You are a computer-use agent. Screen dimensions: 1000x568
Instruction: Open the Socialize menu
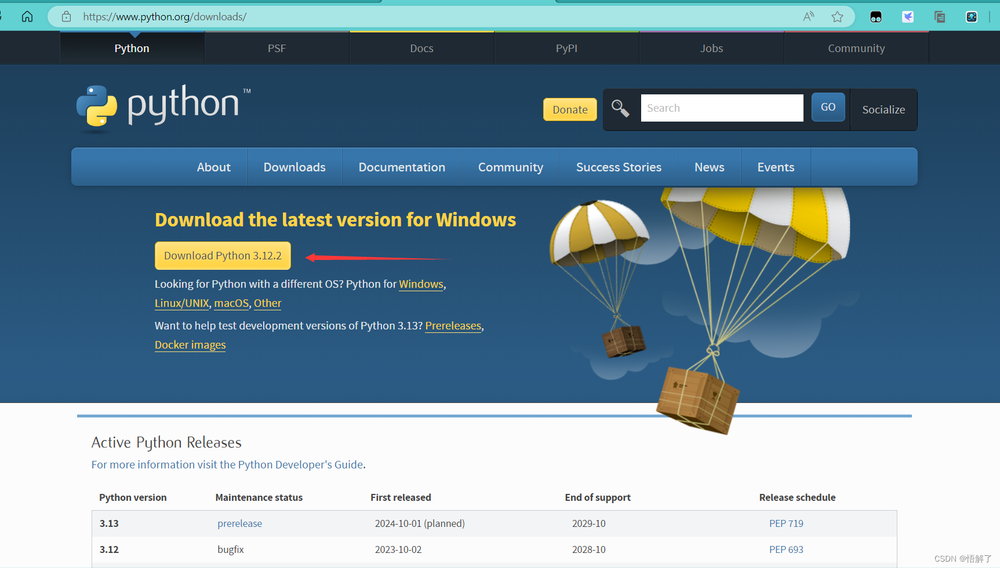tap(883, 109)
